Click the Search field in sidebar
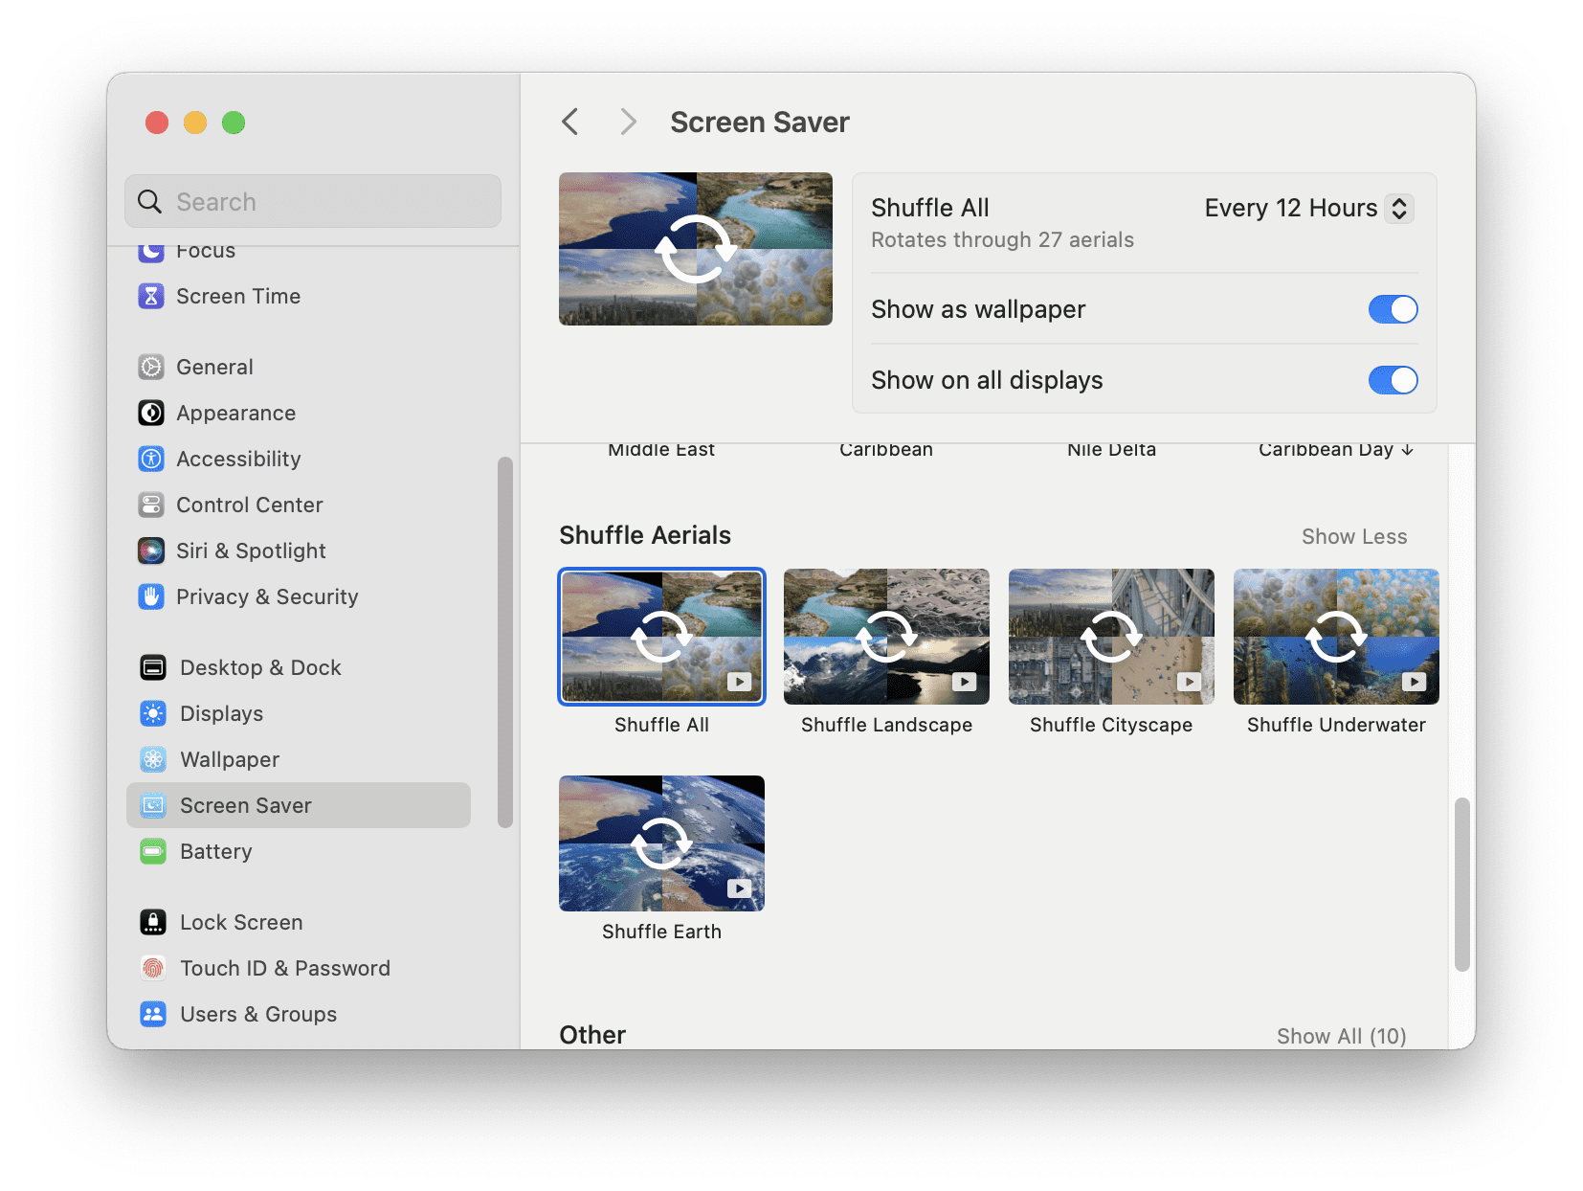 (313, 201)
